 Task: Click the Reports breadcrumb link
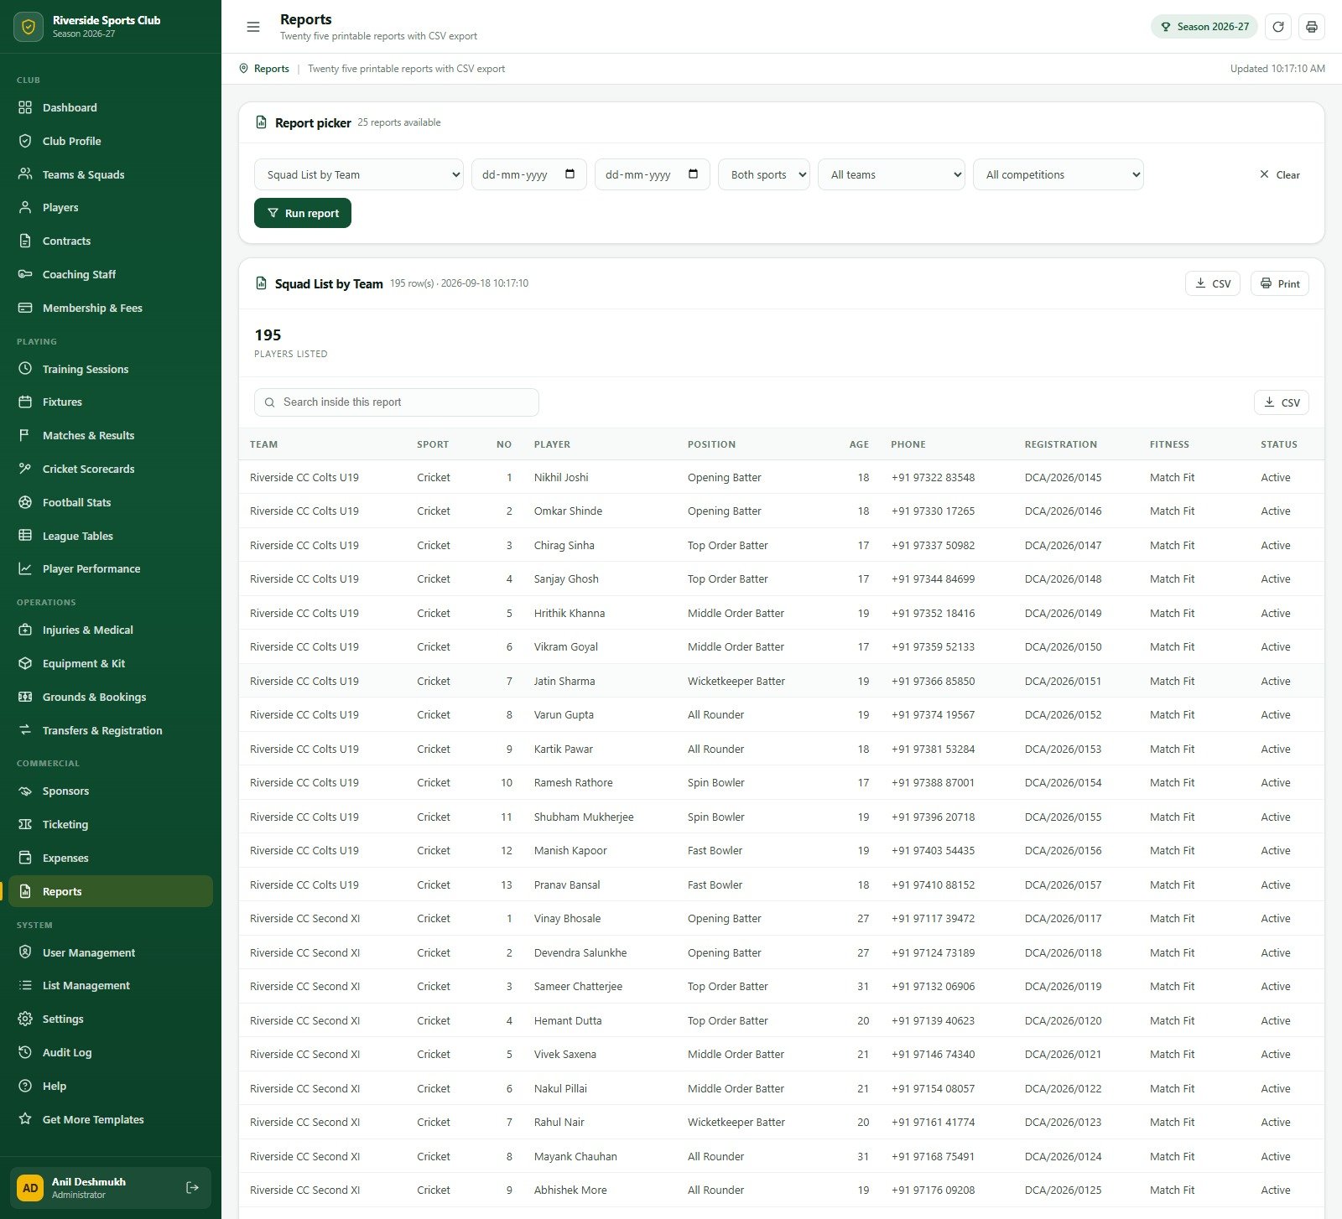pyautogui.click(x=271, y=69)
